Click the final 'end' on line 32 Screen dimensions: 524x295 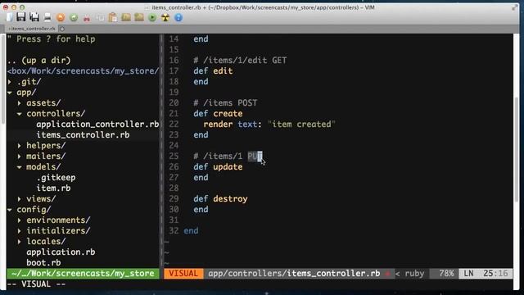click(191, 231)
